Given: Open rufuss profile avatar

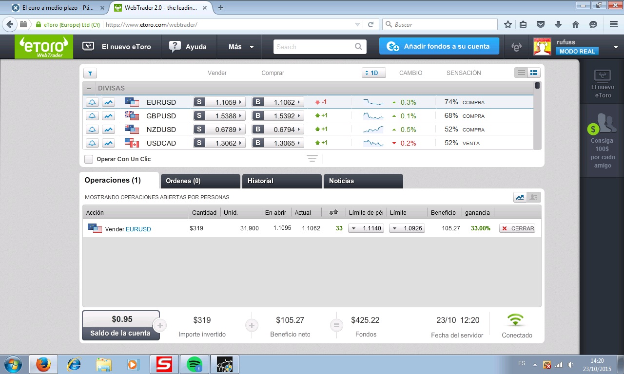Looking at the screenshot, I should [543, 47].
